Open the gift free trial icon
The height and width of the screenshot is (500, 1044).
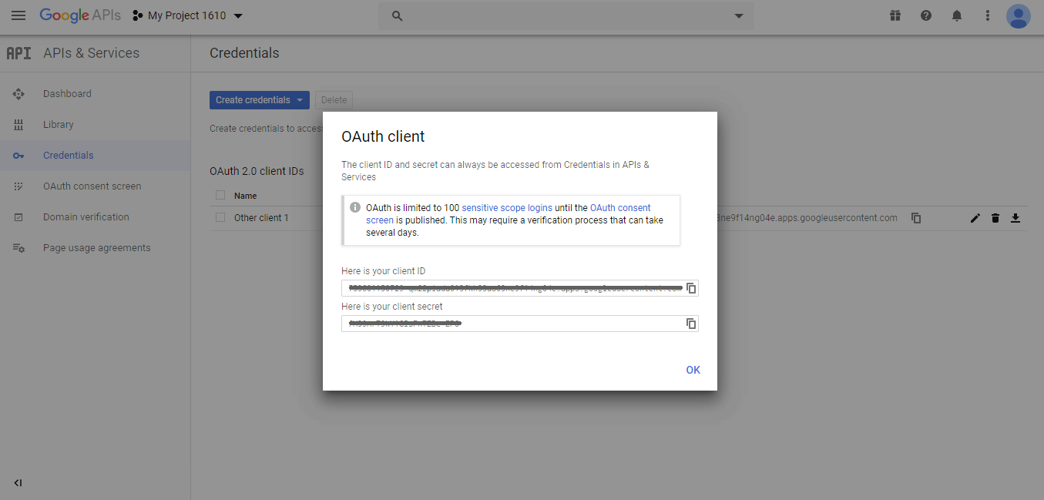[895, 15]
